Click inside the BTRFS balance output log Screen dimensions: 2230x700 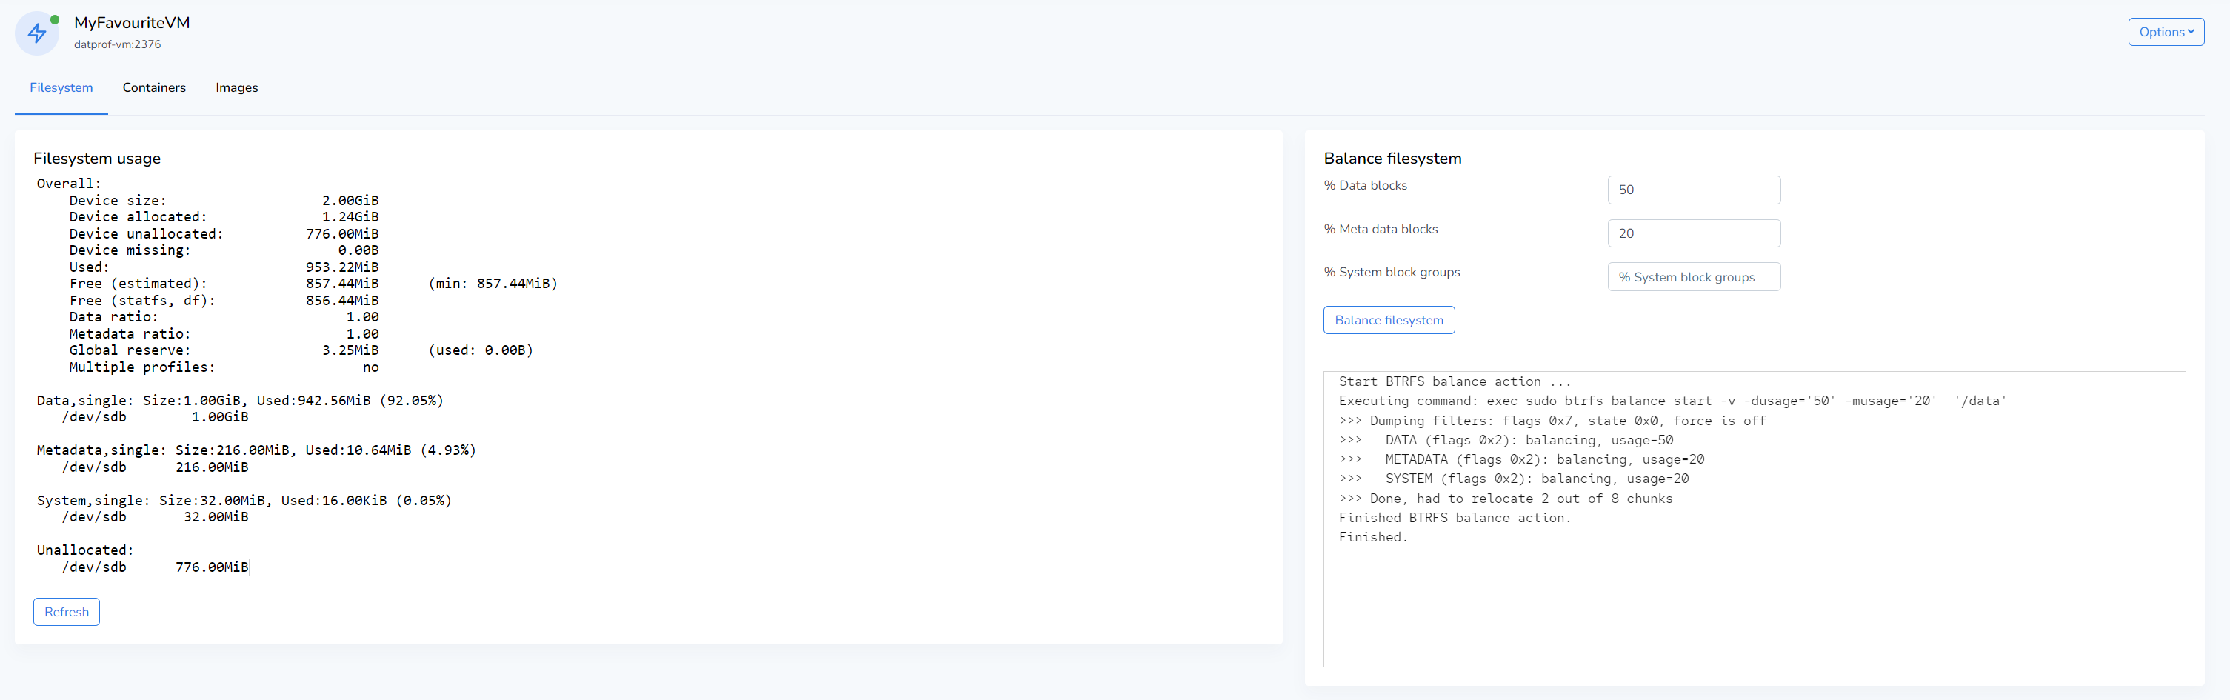[1753, 520]
